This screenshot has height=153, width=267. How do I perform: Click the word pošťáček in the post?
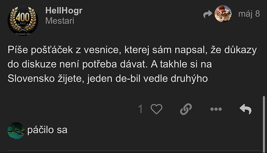(52, 50)
